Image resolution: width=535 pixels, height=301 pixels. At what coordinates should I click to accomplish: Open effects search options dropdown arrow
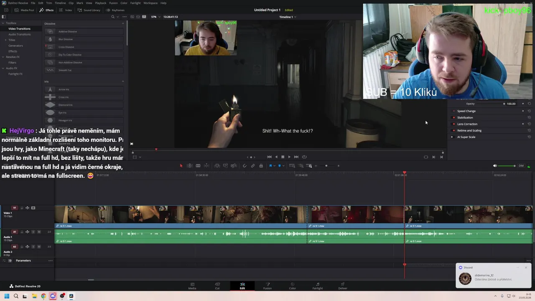coord(118,17)
